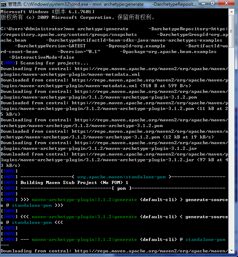Minimize the cmd.exe window
This screenshot has height=257, width=238.
203,3
